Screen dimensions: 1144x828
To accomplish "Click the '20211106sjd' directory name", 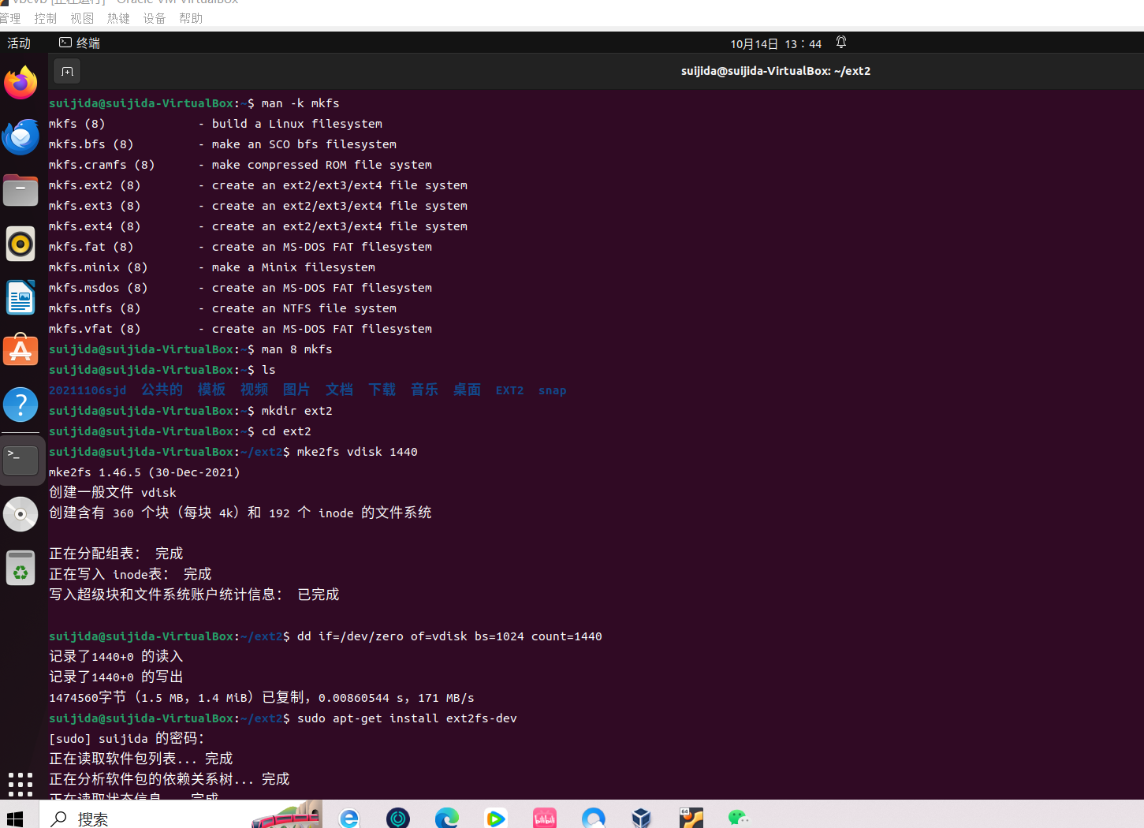I will coord(88,390).
